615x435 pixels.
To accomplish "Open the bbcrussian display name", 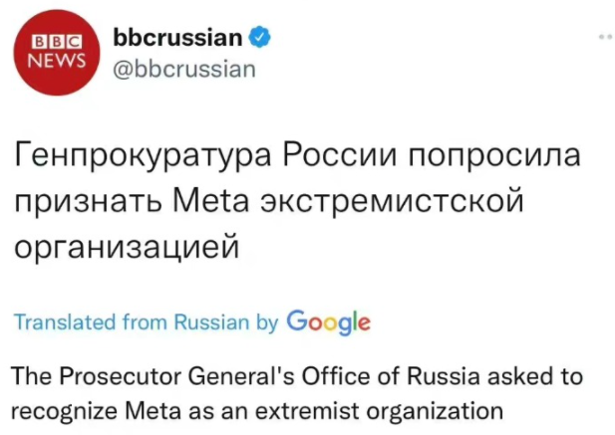I will 178,39.
